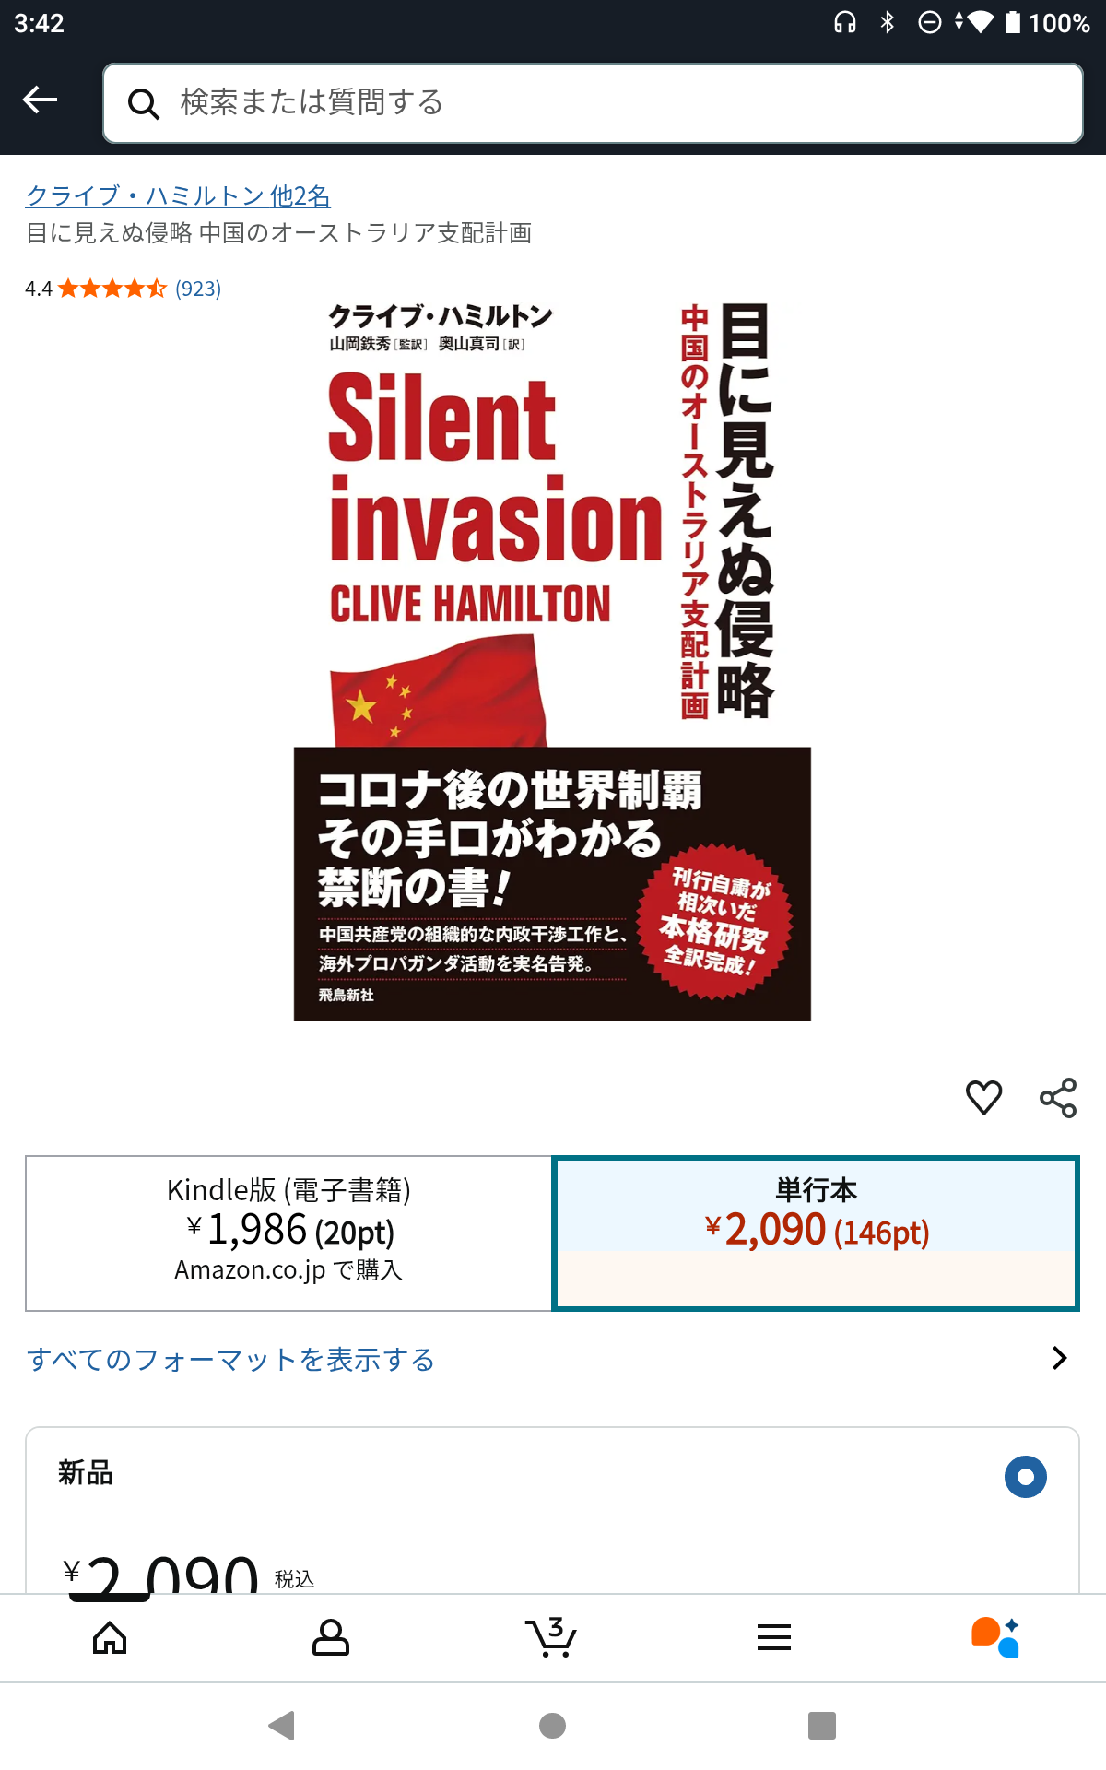Open the hamburger menu tab
The image size is (1106, 1770).
click(x=774, y=1638)
